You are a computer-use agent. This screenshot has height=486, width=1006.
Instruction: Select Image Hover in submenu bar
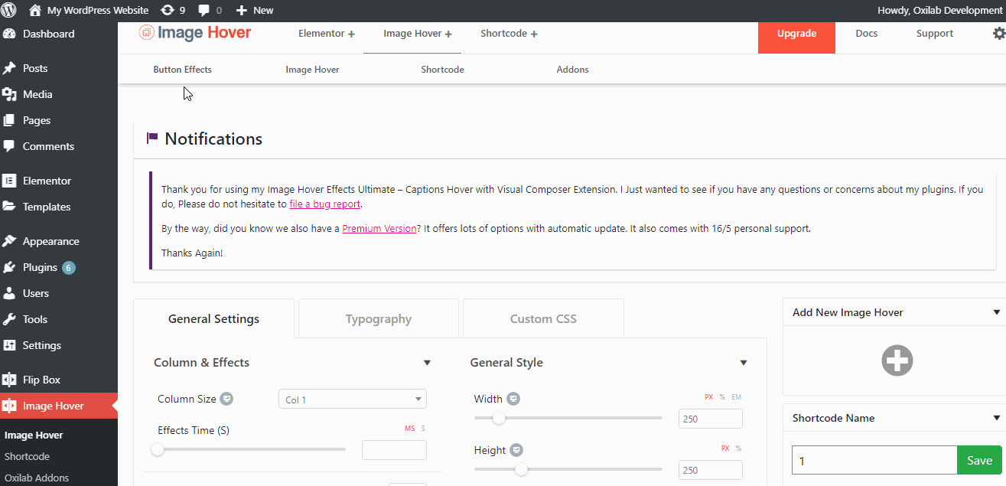coord(312,70)
